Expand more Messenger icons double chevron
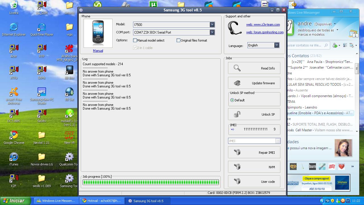The height and width of the screenshot is (205, 364). coord(353,167)
